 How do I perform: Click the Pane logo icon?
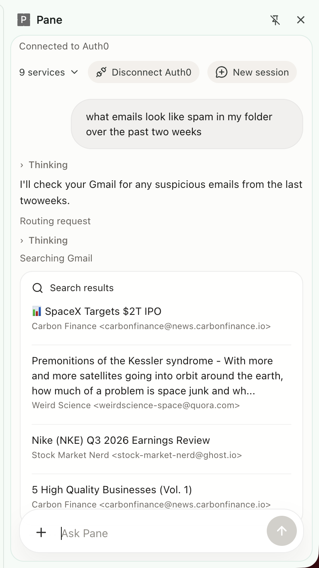[x=24, y=20]
